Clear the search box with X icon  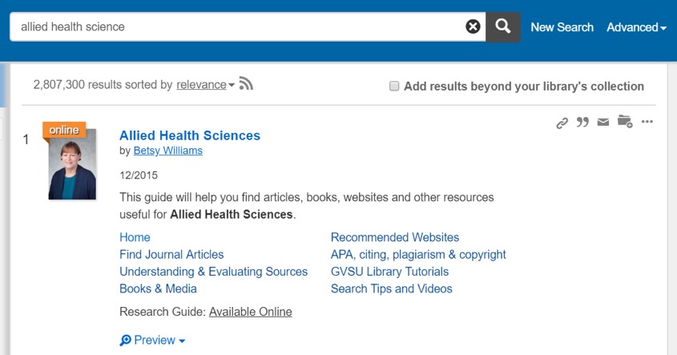coord(473,26)
